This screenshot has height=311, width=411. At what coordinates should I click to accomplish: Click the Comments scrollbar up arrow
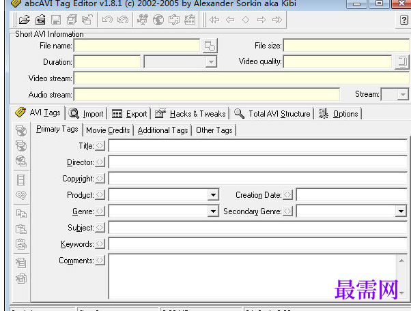[x=401, y=261]
